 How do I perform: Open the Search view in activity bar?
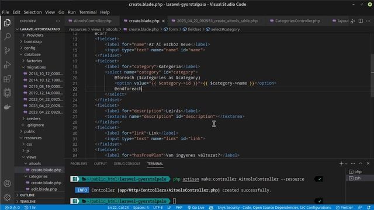(x=7, y=36)
